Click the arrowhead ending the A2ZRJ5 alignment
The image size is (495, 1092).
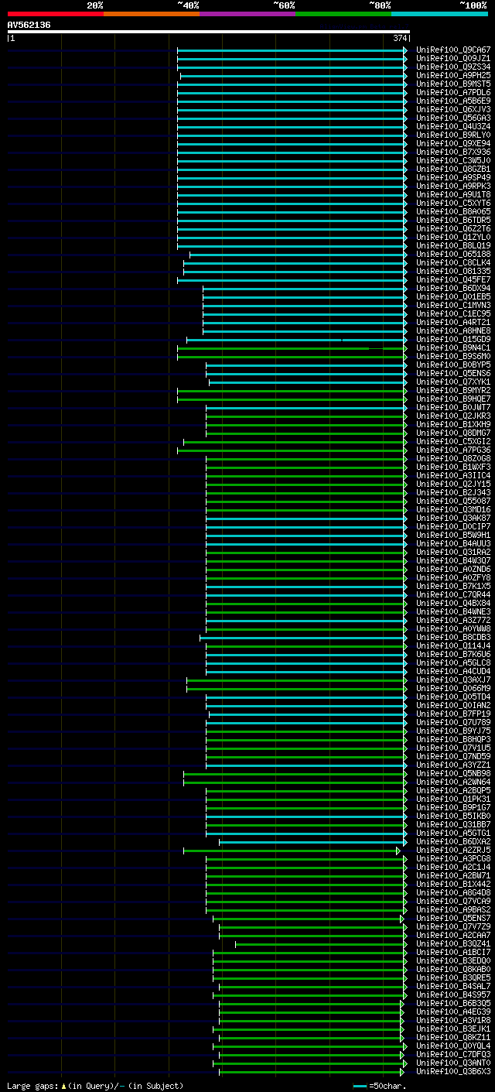click(x=398, y=851)
